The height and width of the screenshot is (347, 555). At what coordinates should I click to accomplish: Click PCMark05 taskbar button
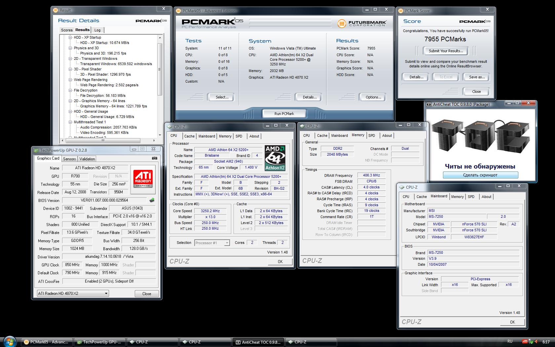(47, 342)
